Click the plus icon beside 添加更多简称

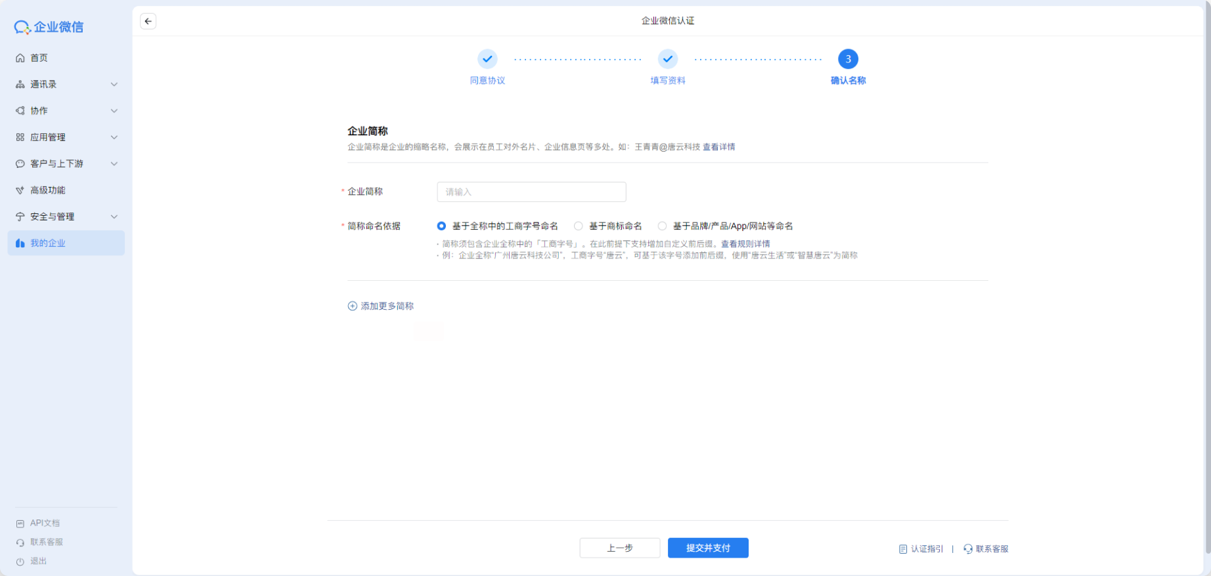tap(353, 306)
